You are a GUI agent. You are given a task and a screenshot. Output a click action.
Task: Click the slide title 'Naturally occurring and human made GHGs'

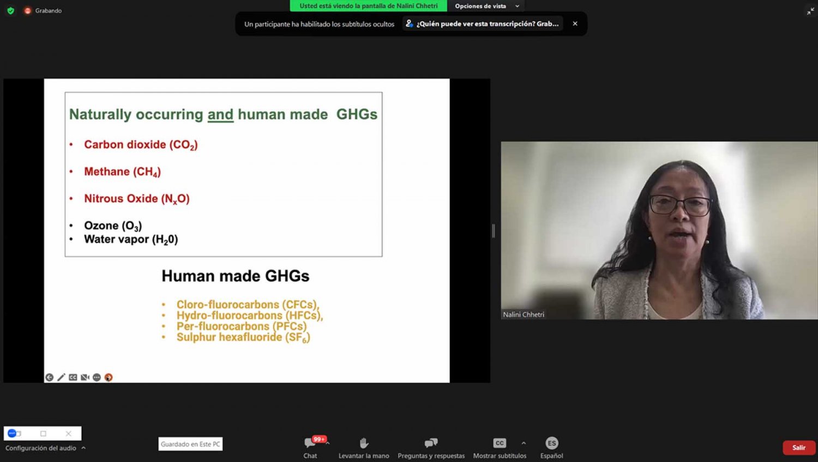(x=223, y=114)
